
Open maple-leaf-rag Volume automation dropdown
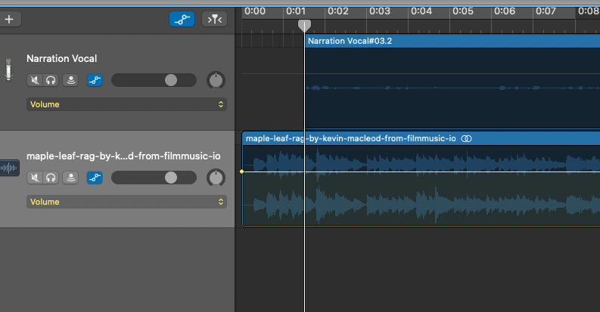126,202
